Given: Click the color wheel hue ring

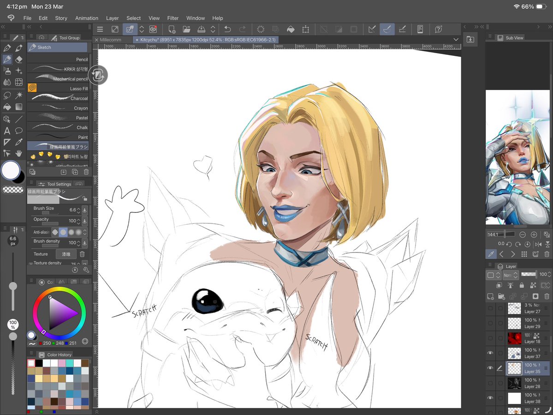Looking at the screenshot, I should (59, 289).
